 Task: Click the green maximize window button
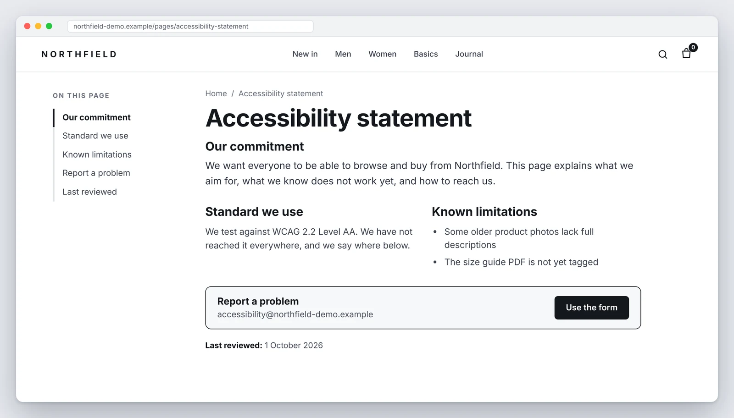(49, 26)
